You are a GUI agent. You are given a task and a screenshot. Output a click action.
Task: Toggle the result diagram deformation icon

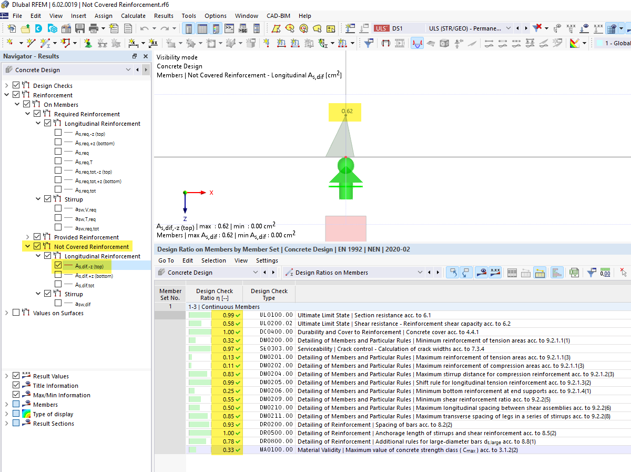click(417, 43)
